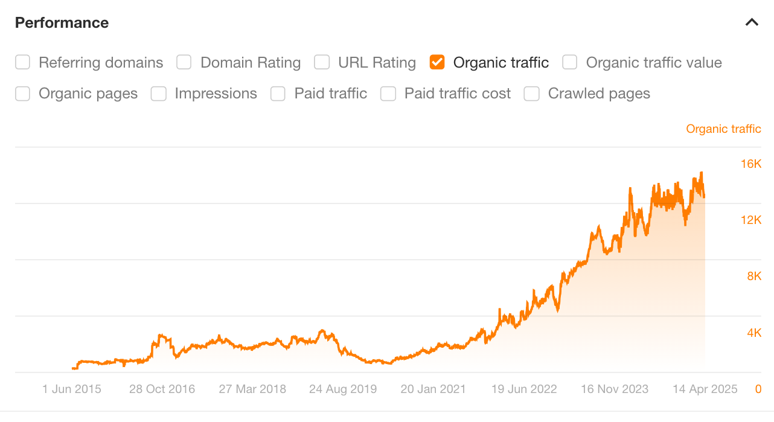Select the 14 Apr 2025 date label
This screenshot has height=422, width=774.
click(x=705, y=389)
